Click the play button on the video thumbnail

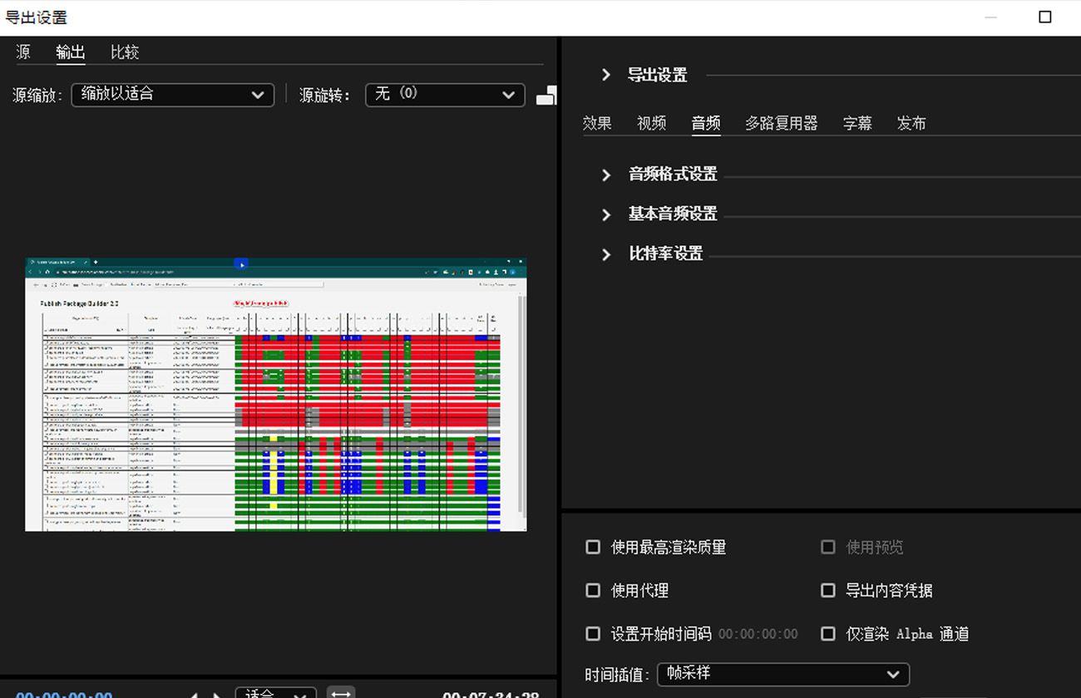point(241,263)
